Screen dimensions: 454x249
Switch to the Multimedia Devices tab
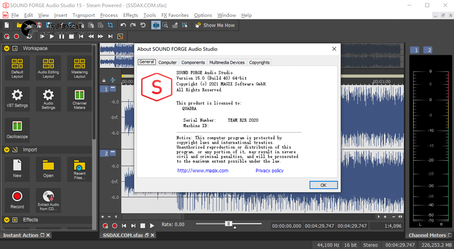coord(227,62)
